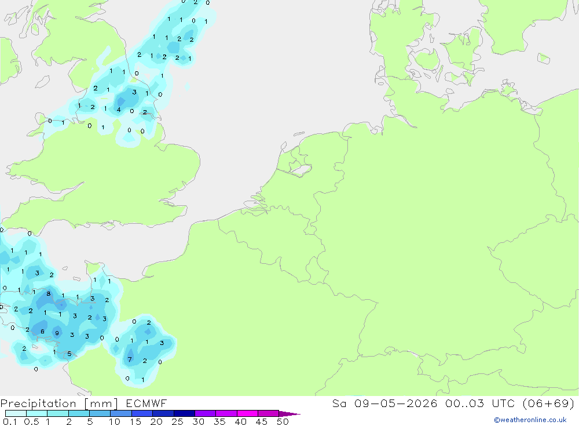Viewport: 579px width, 425px height.
Task: Click the 'Precipitation [mm]' title text
Action: click(x=60, y=404)
